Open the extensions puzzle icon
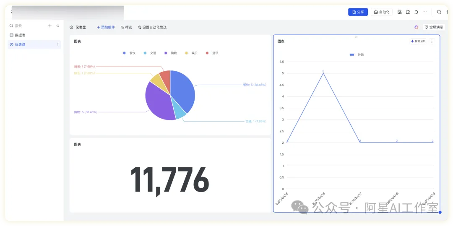This screenshot has height=226, width=453. click(408, 12)
